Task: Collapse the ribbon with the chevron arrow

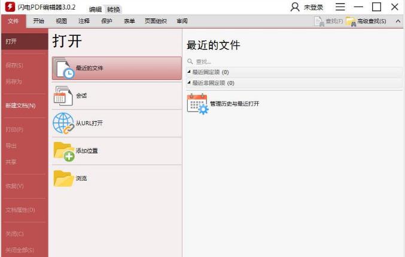Action: click(x=398, y=21)
